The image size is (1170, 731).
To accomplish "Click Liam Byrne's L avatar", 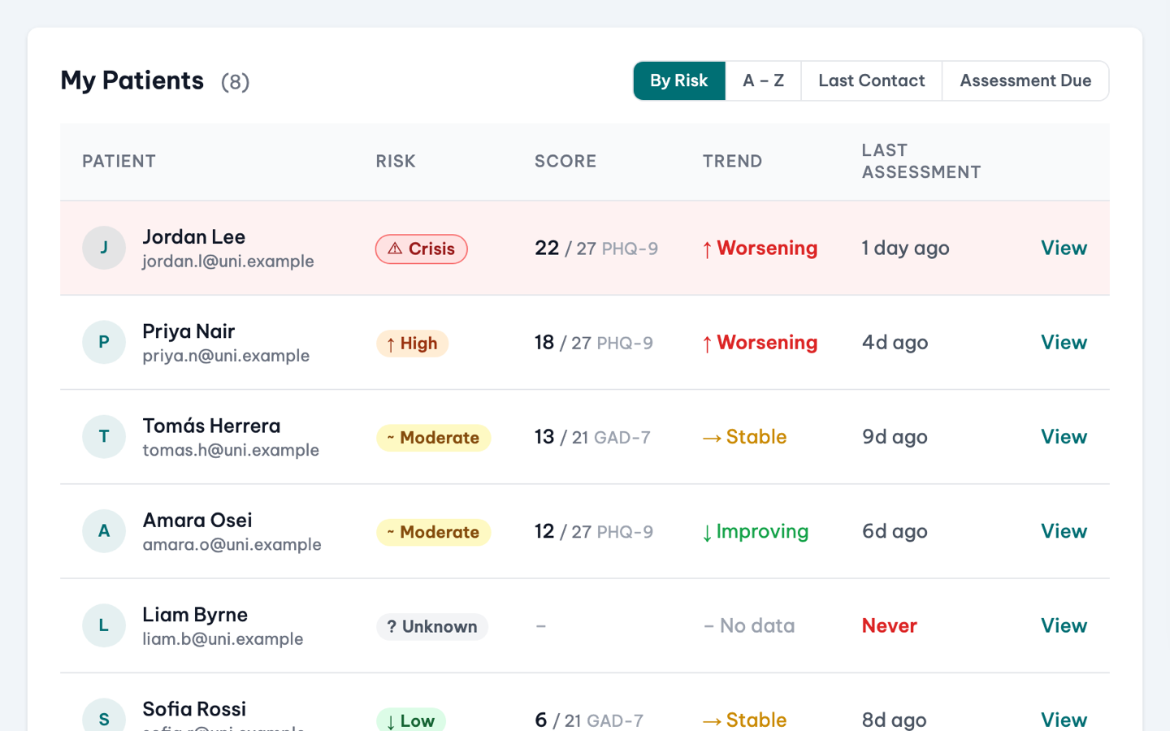I will [104, 625].
